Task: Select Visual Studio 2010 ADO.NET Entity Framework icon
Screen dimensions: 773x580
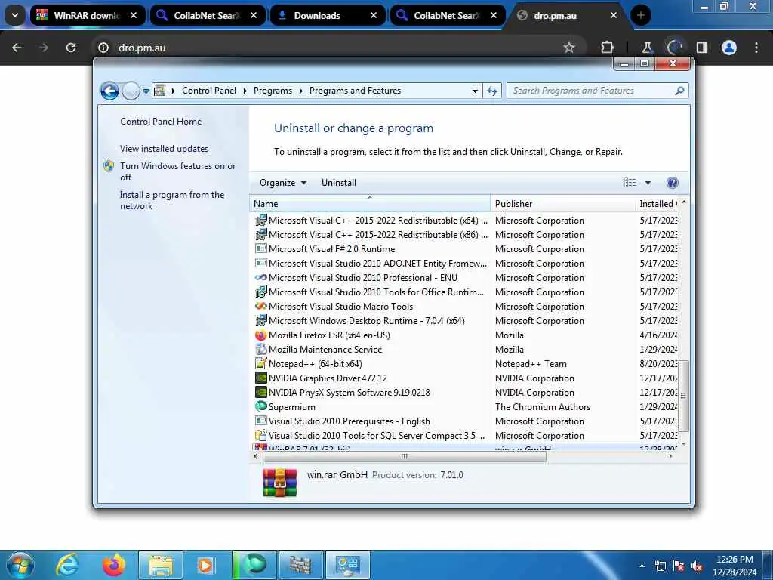Action: click(x=260, y=264)
